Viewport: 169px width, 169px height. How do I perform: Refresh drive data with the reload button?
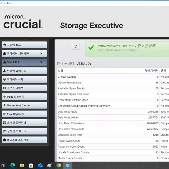(76, 46)
